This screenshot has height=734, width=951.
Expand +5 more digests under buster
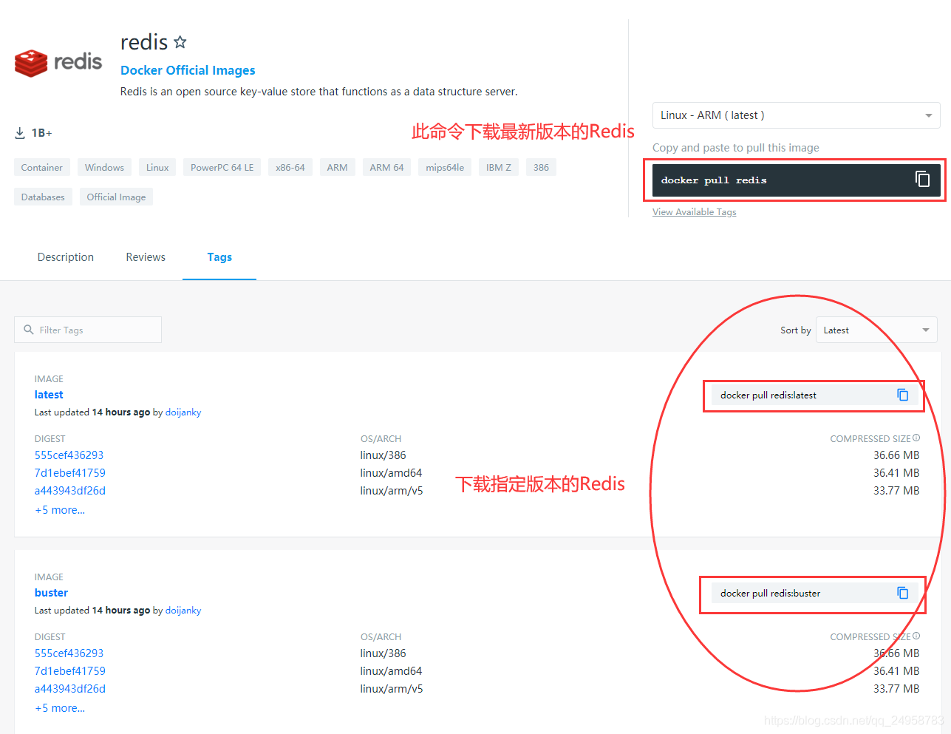pyautogui.click(x=60, y=708)
